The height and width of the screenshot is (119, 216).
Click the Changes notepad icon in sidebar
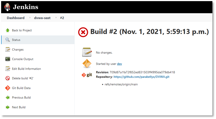coord(8,49)
